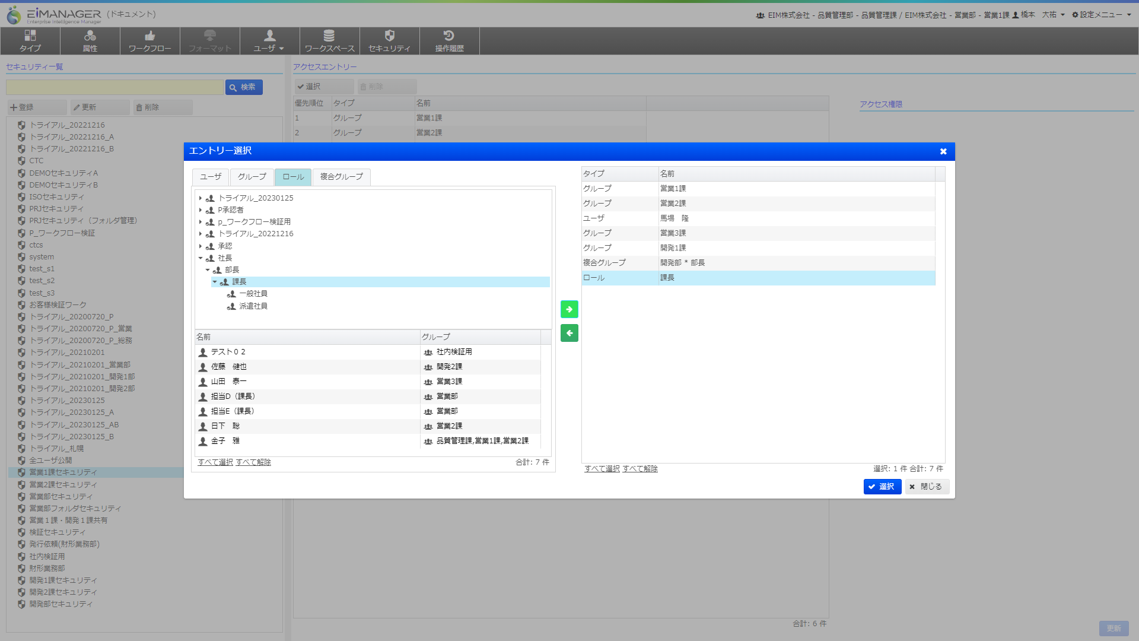Confirm with the blue 選択 button

882,487
